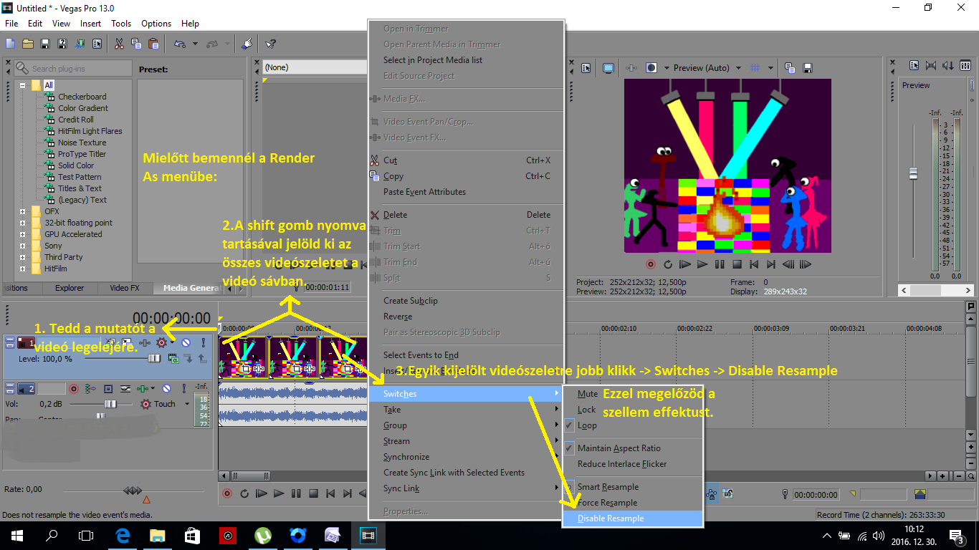The image size is (979, 550).
Task: Undo the last action via toolbar arrow
Action: point(180,44)
